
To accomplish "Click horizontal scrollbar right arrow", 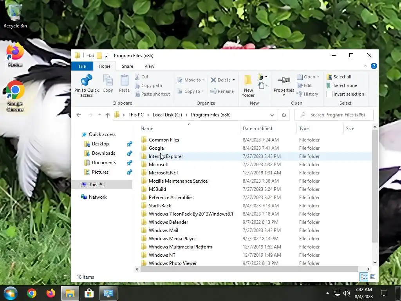I will (x=368, y=269).
